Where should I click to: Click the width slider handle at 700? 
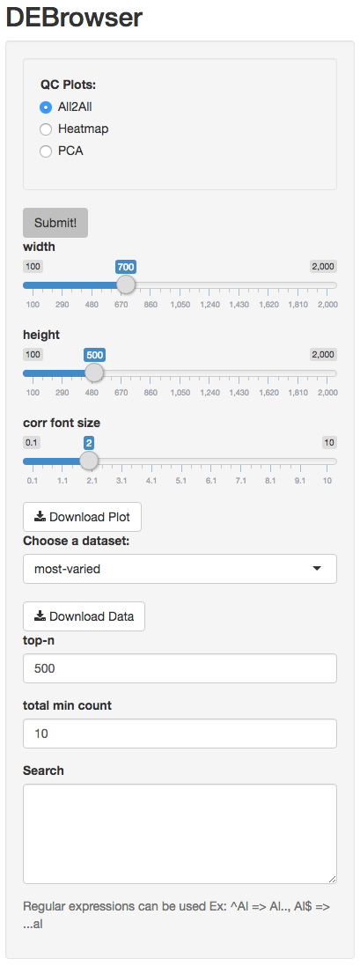[x=126, y=284]
